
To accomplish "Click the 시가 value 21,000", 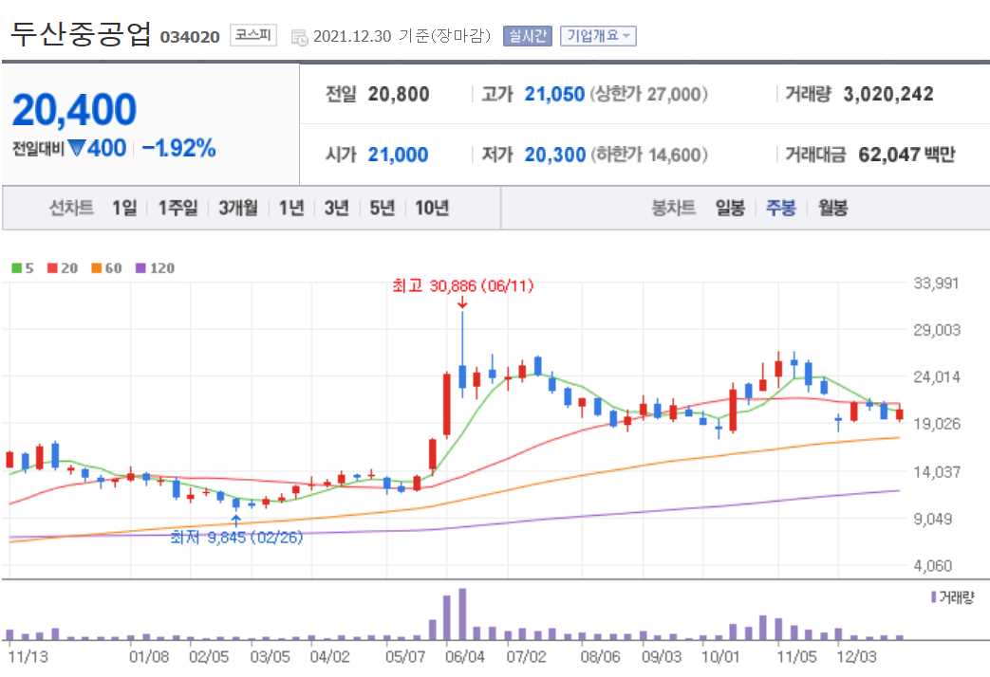I will tap(399, 156).
